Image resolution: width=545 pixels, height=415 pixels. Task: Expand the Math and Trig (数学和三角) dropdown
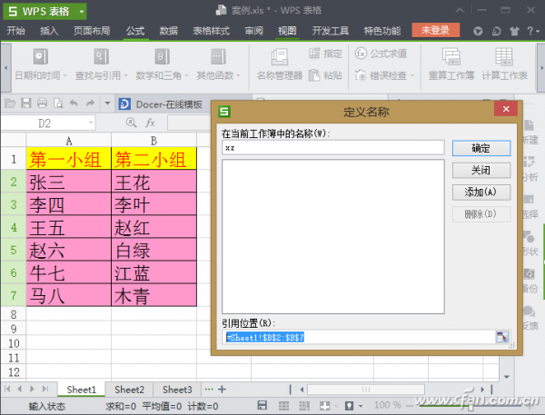tap(186, 75)
